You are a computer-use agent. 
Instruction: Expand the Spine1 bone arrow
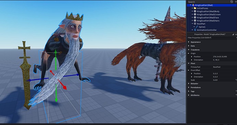pos(194,27)
